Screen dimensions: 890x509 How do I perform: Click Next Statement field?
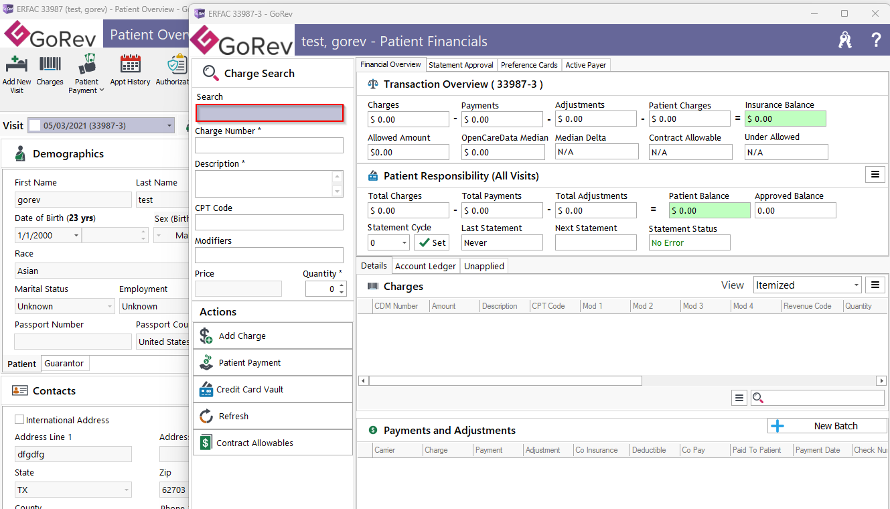click(x=596, y=242)
